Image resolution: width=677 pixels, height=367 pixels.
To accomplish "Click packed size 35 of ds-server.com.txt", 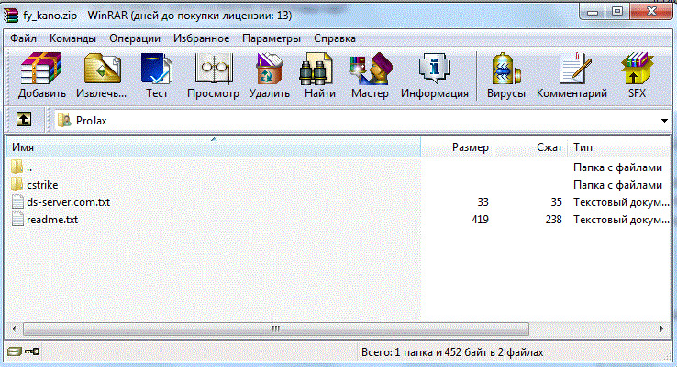I will click(557, 202).
